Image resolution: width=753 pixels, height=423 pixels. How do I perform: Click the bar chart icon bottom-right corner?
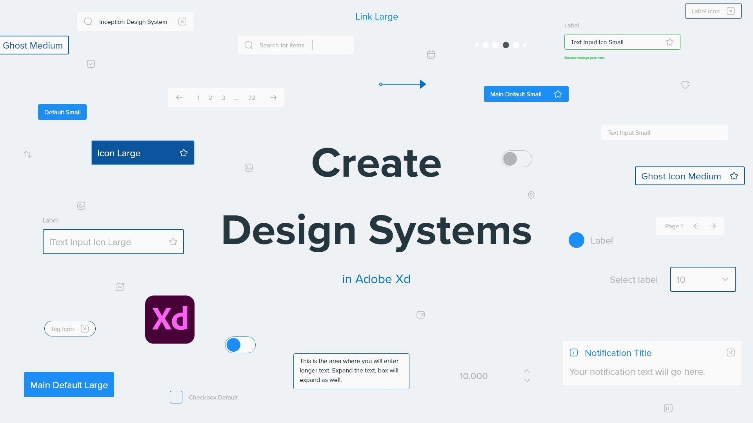[x=669, y=408]
